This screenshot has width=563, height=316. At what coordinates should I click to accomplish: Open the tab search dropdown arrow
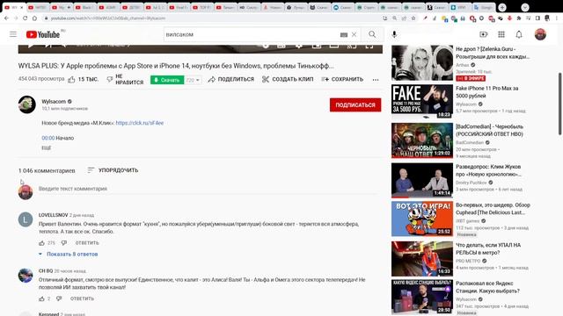525,7
